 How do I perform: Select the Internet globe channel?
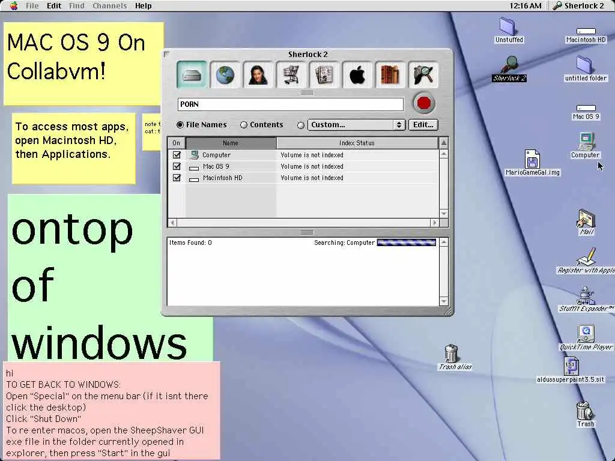[x=225, y=74]
